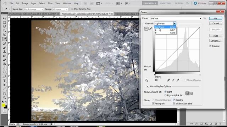Open the curves Options button

(x=216, y=41)
